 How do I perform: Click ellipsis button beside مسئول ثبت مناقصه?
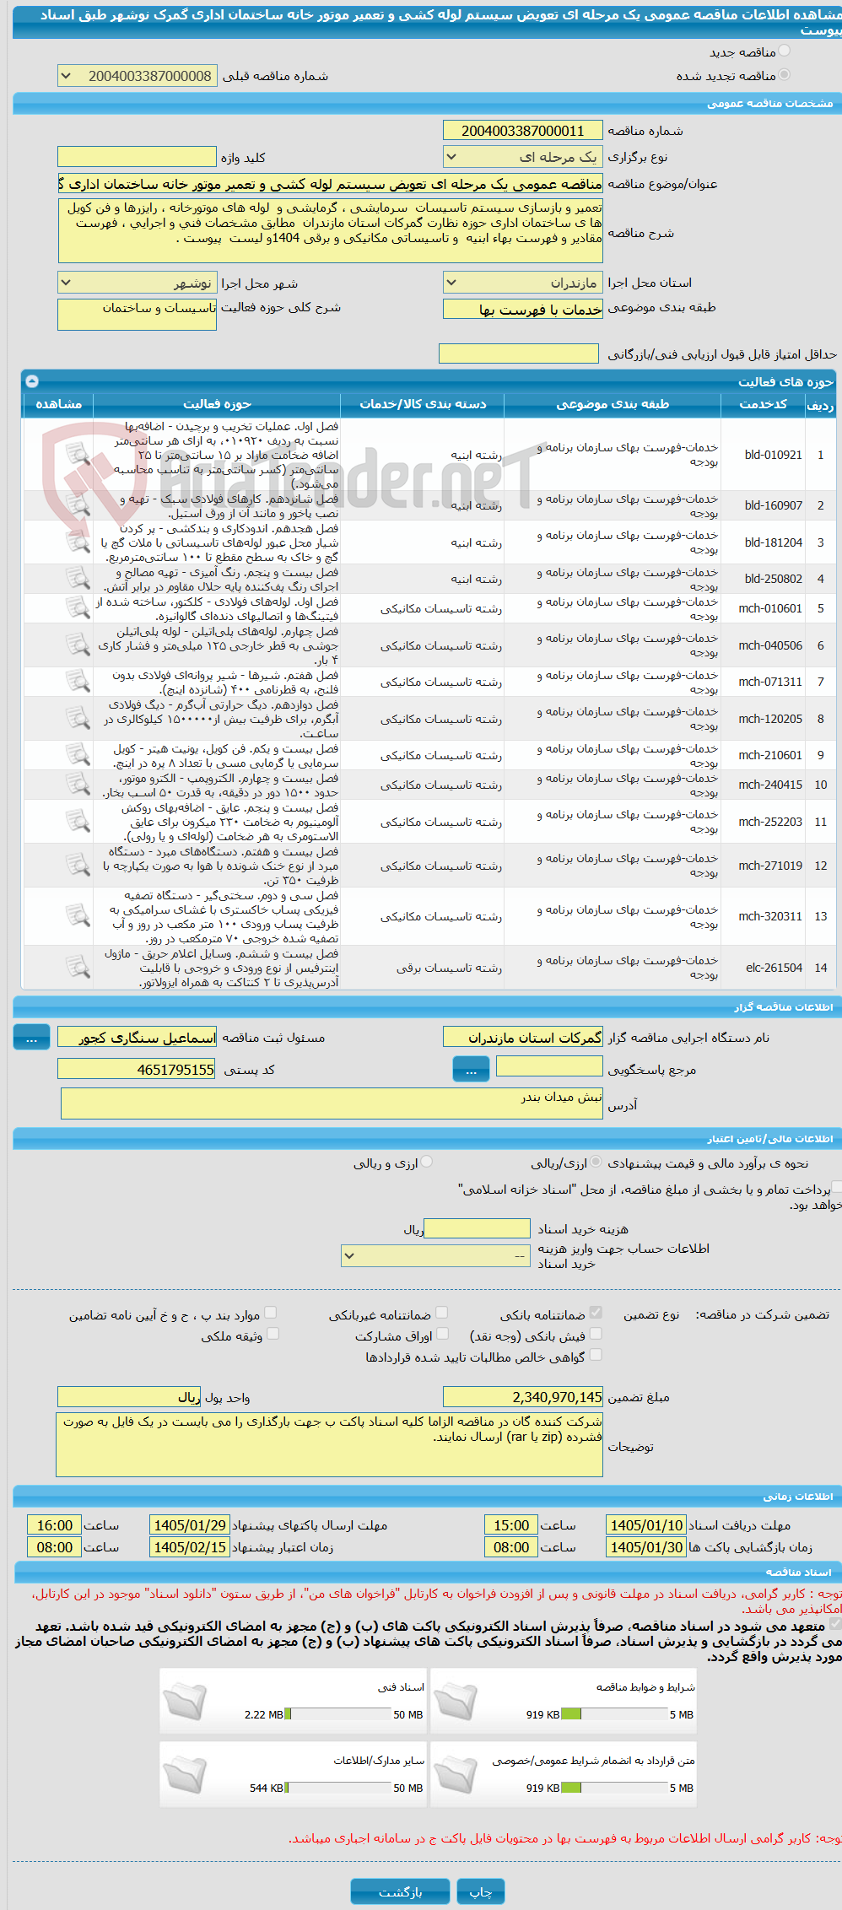tap(31, 1038)
